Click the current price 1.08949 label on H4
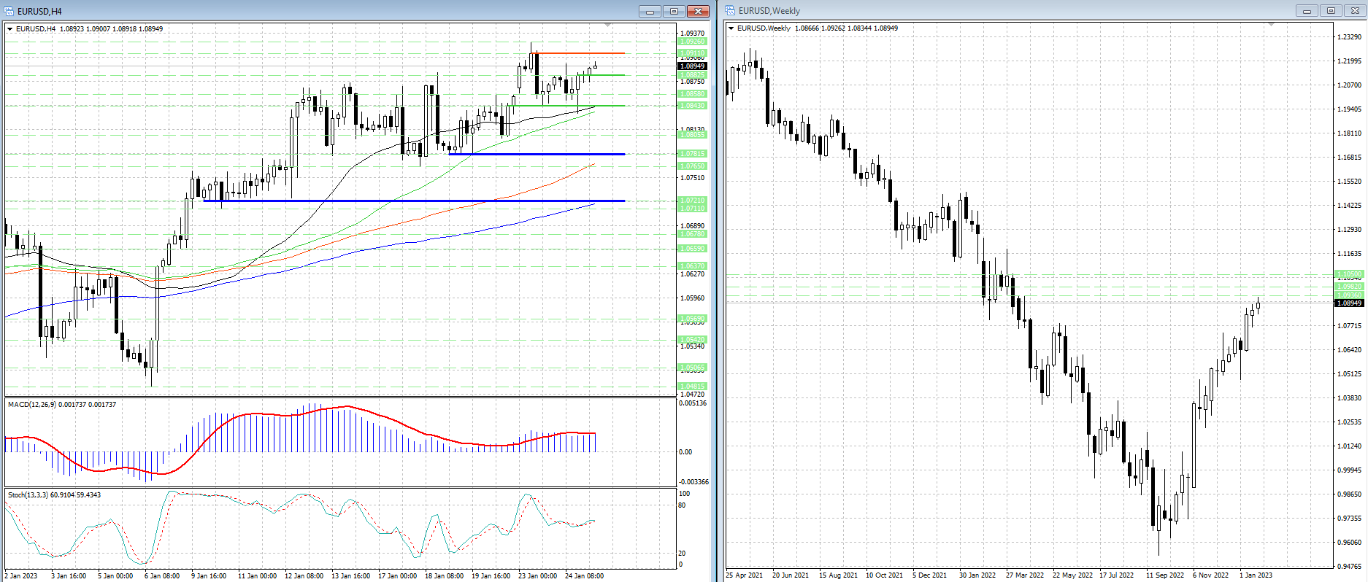The width and height of the screenshot is (1368, 582). (692, 66)
